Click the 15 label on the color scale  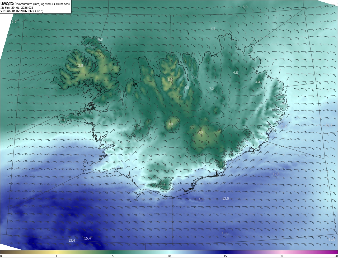click(x=225, y=256)
